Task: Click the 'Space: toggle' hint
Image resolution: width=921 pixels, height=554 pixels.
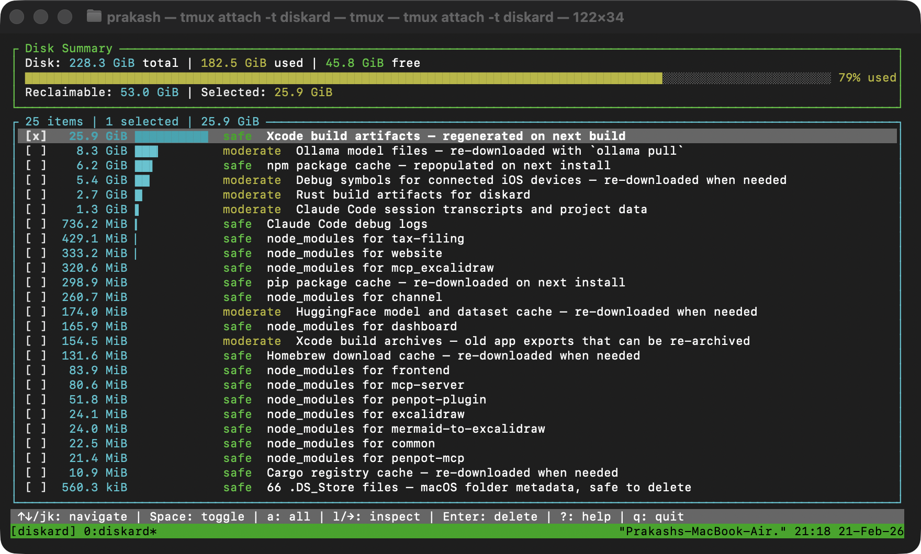Action: (x=197, y=516)
